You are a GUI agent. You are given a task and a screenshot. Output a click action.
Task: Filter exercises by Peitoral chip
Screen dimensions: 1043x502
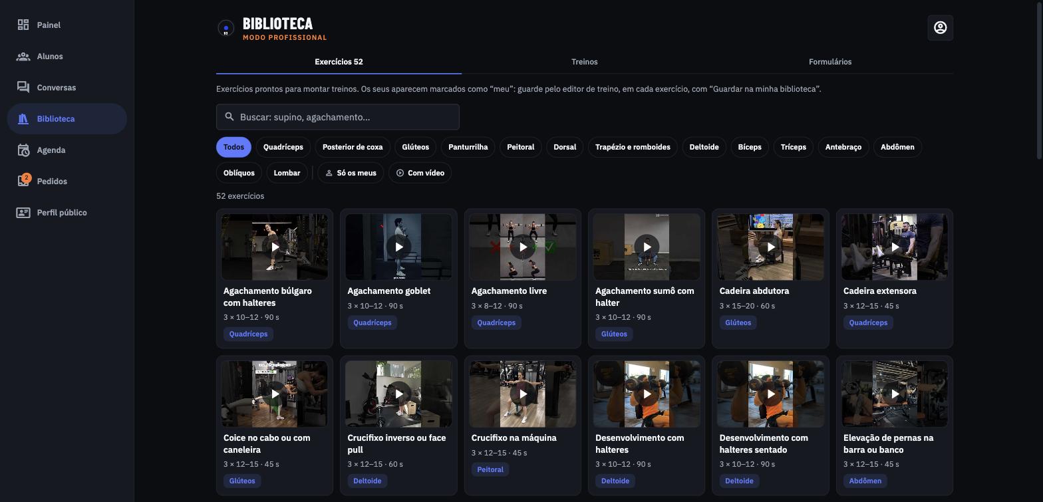pos(520,147)
